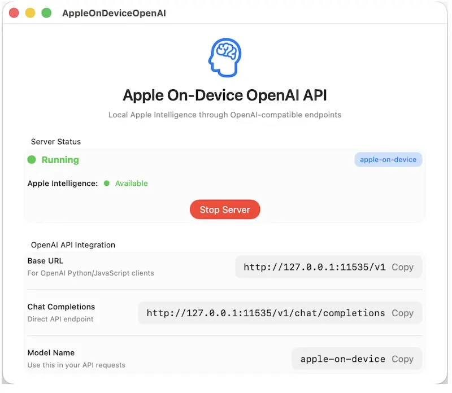Copy the Base URL
Screen dimensions: 452x393
click(402, 267)
